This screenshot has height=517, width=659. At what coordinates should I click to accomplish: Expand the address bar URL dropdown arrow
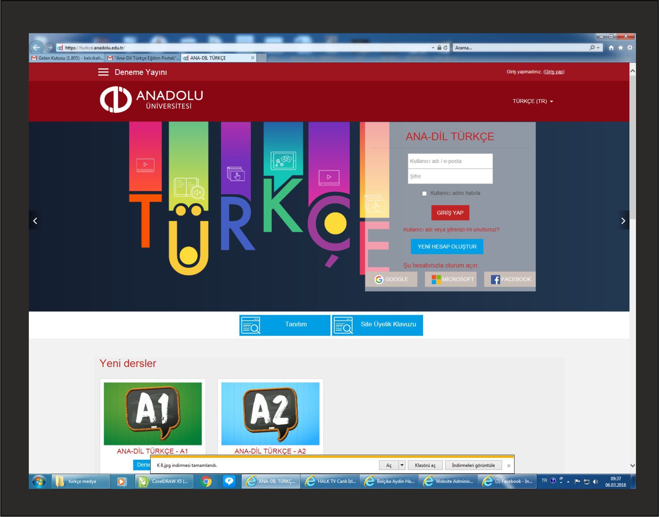[x=433, y=48]
